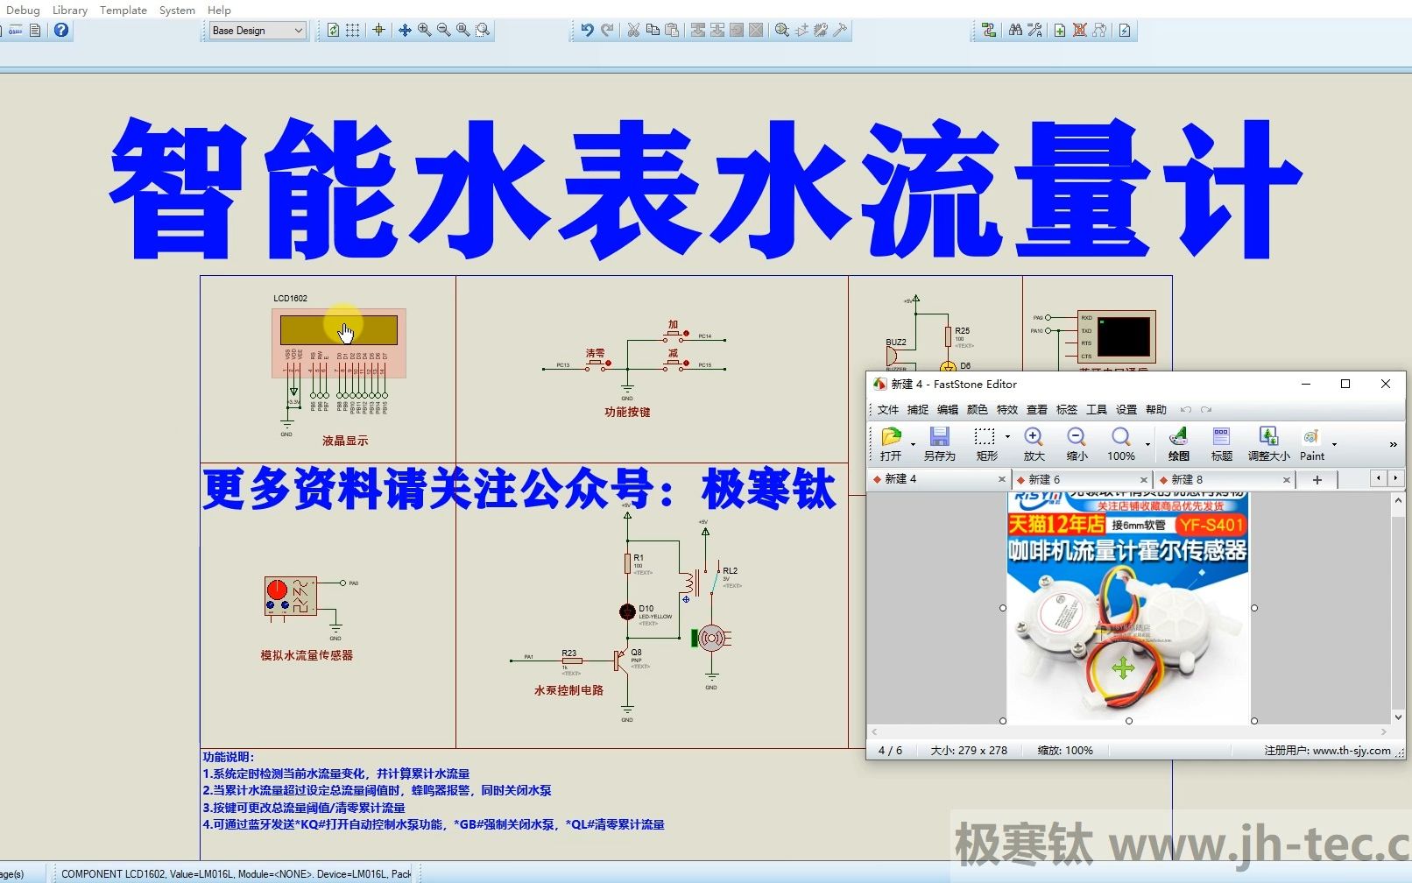Click 放大 zoom in in FastStone
This screenshot has height=883, width=1412.
[1034, 444]
